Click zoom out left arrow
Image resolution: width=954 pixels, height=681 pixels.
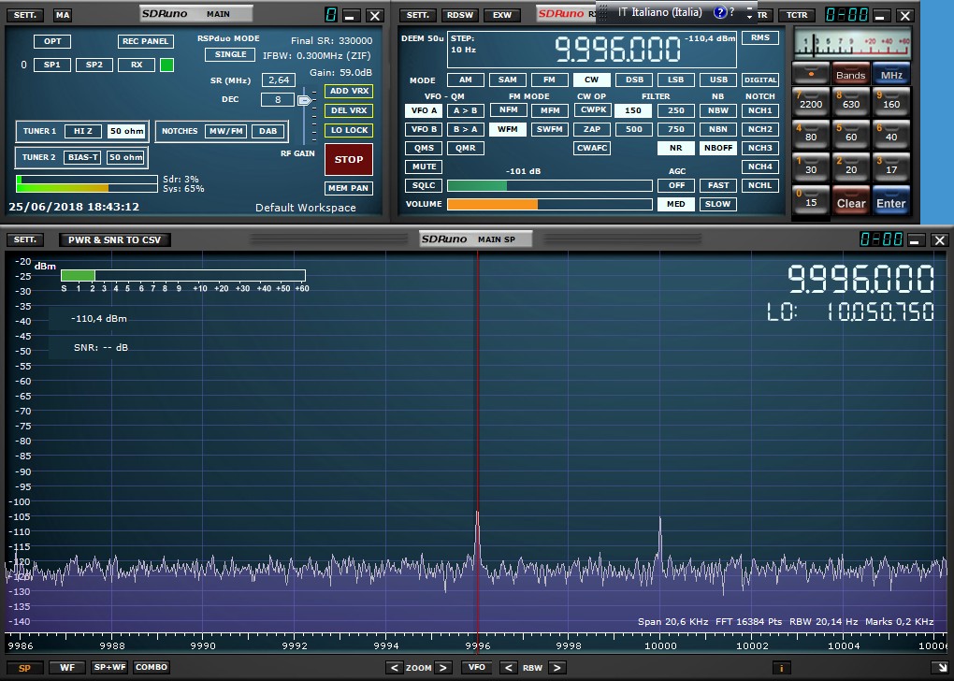395,668
